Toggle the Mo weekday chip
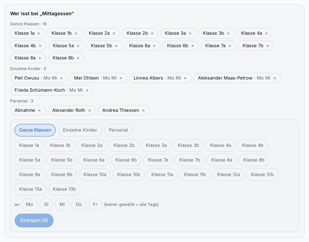This screenshot has height=242, width=309. tap(30, 204)
